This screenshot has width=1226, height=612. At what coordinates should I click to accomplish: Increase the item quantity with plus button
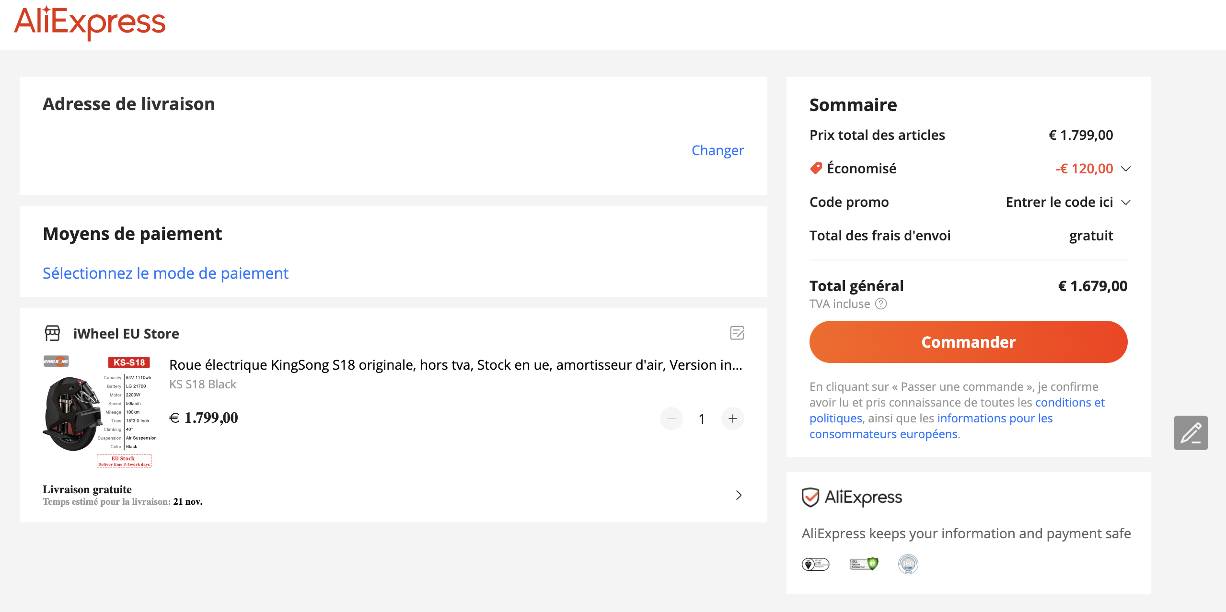click(x=732, y=419)
